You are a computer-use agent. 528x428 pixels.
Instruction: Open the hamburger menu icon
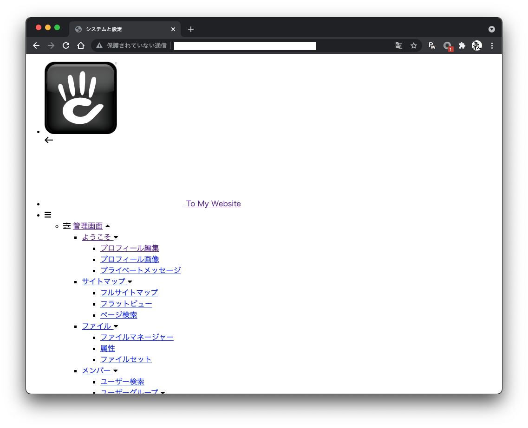[x=48, y=215]
